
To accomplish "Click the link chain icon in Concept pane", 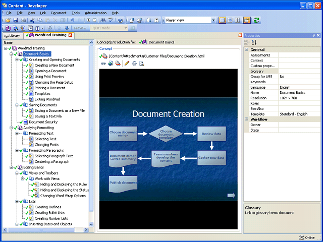I will click(x=103, y=64).
